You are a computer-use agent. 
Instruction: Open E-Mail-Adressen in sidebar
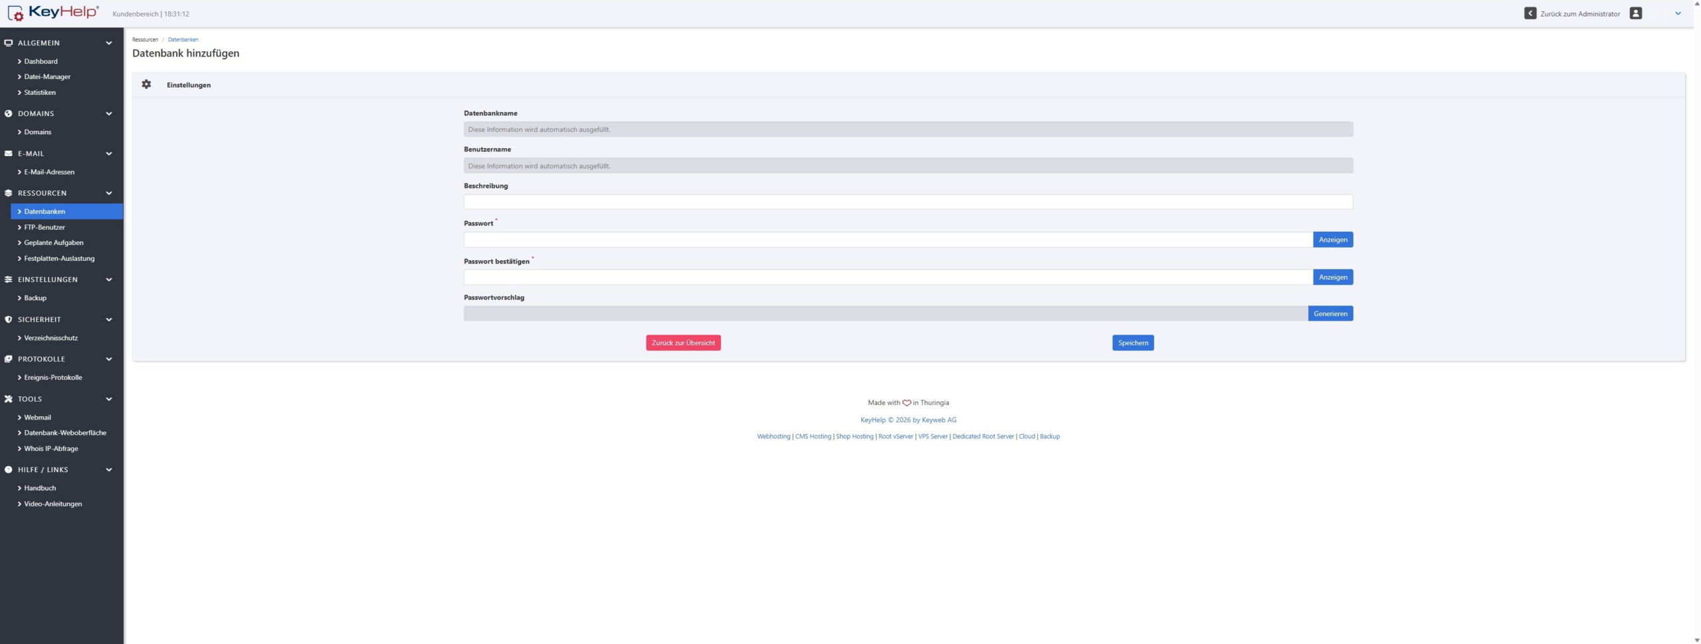pyautogui.click(x=49, y=172)
